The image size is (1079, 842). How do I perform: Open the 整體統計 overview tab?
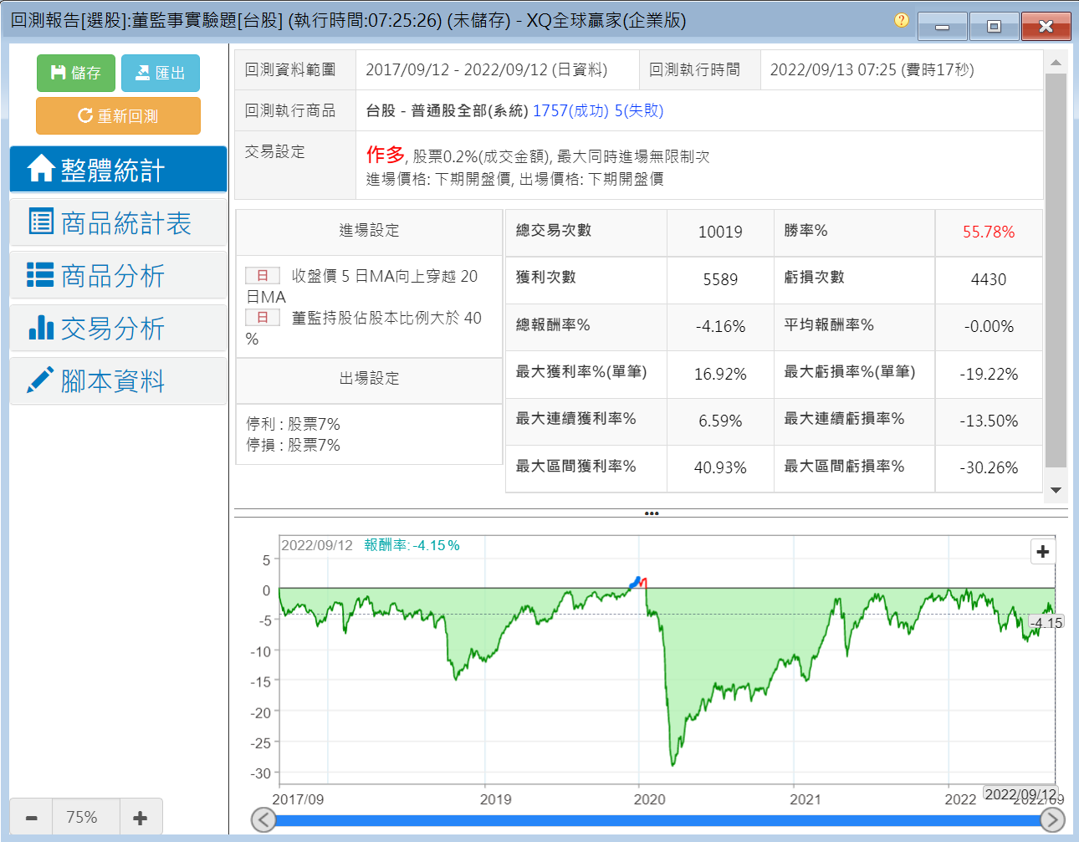point(118,170)
